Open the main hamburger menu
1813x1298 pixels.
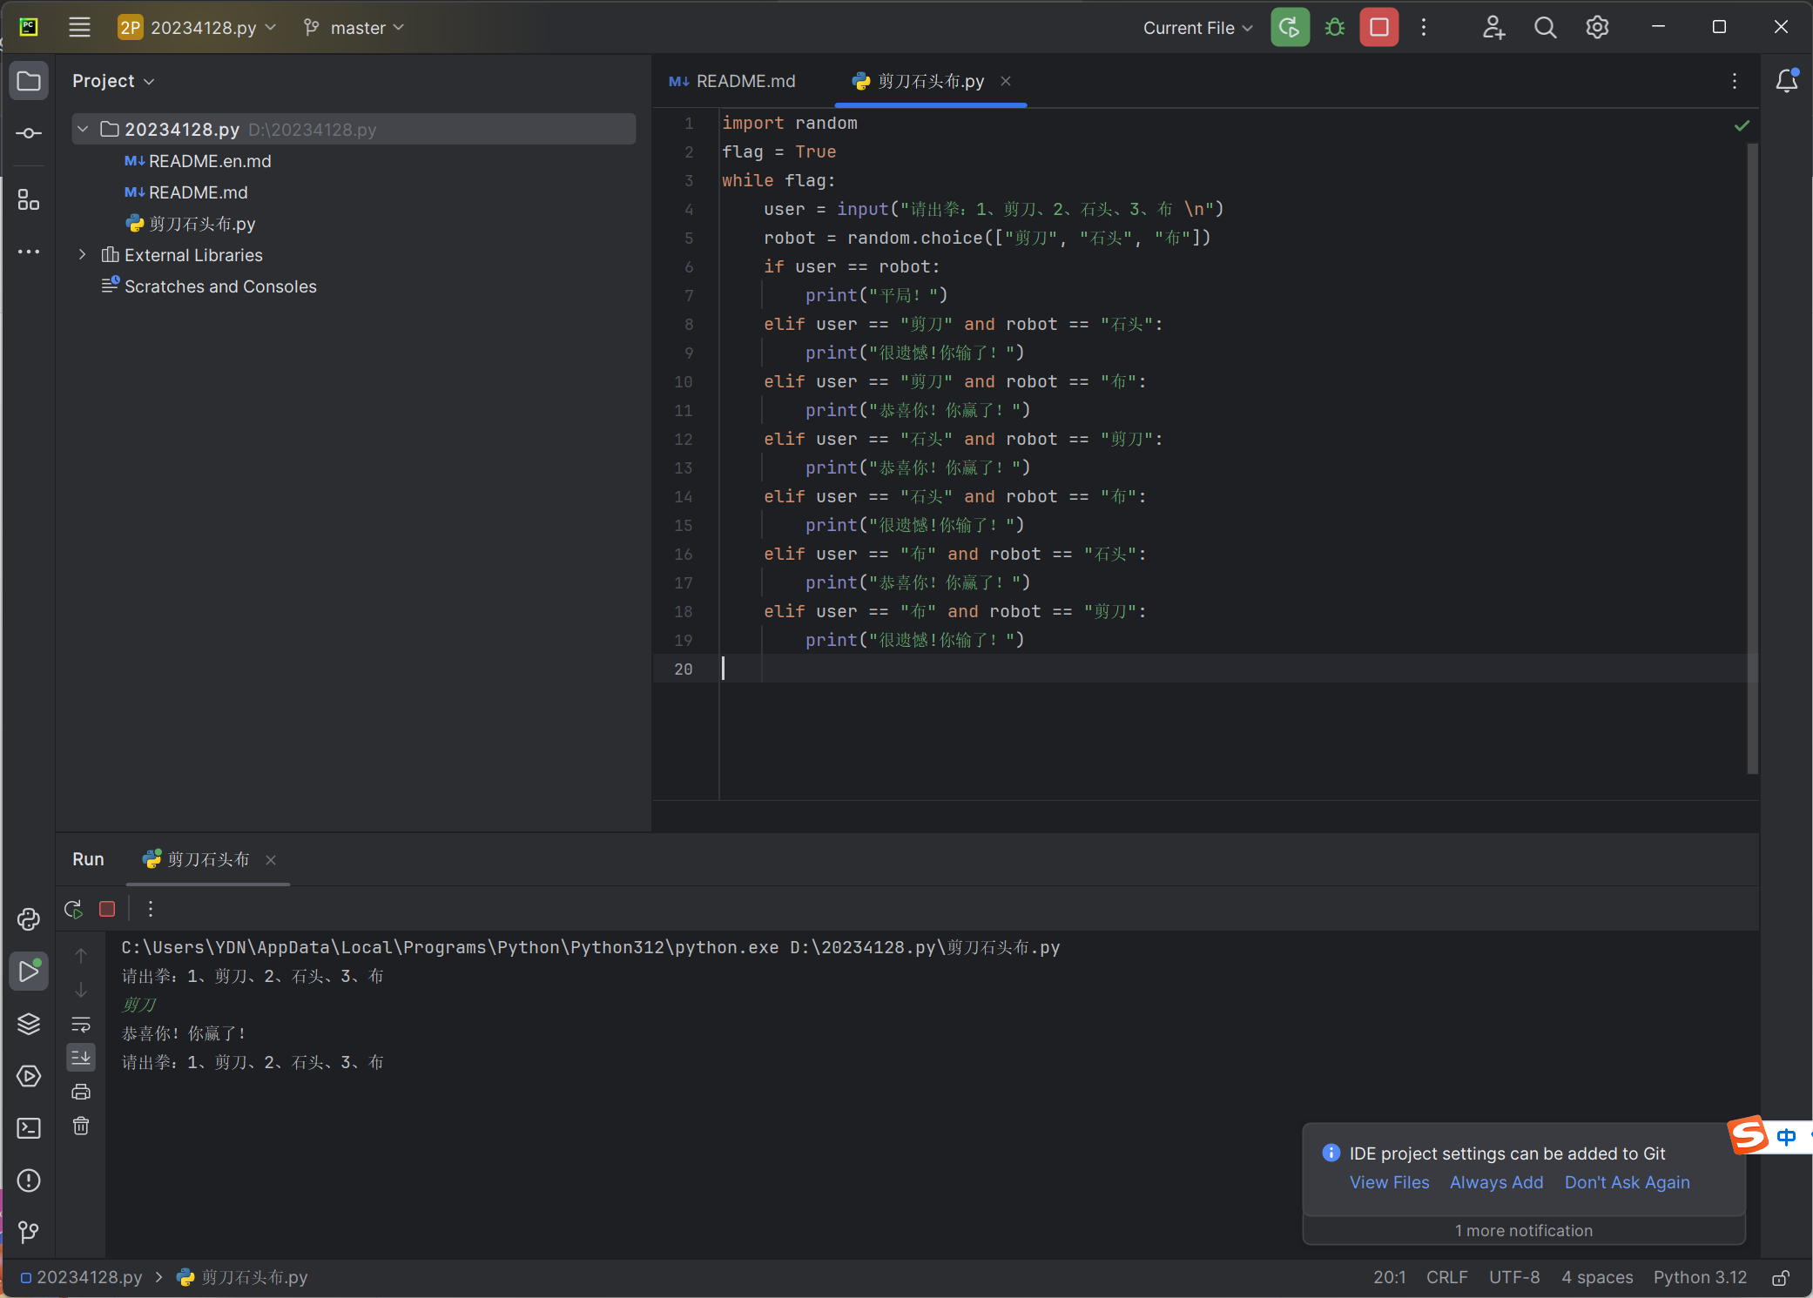(x=79, y=28)
